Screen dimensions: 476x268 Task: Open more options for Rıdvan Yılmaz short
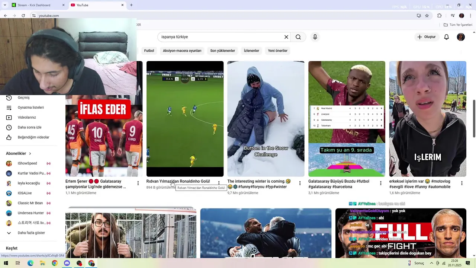(x=219, y=183)
